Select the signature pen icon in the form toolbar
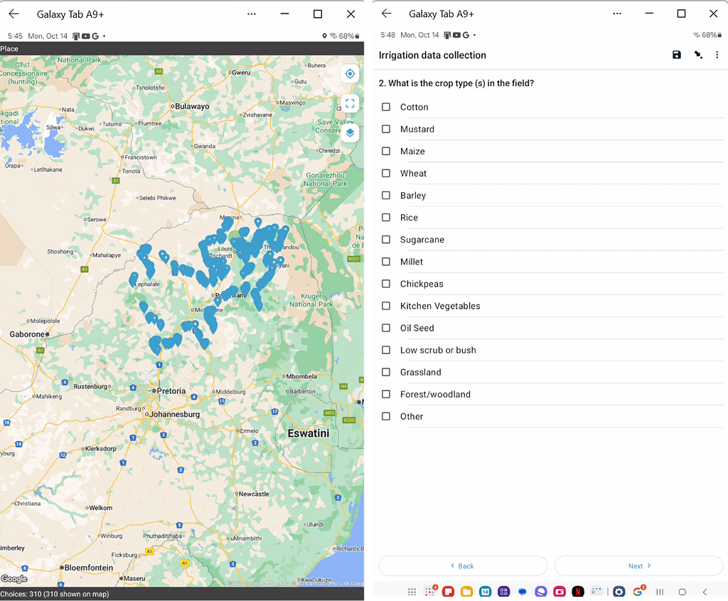 point(697,55)
